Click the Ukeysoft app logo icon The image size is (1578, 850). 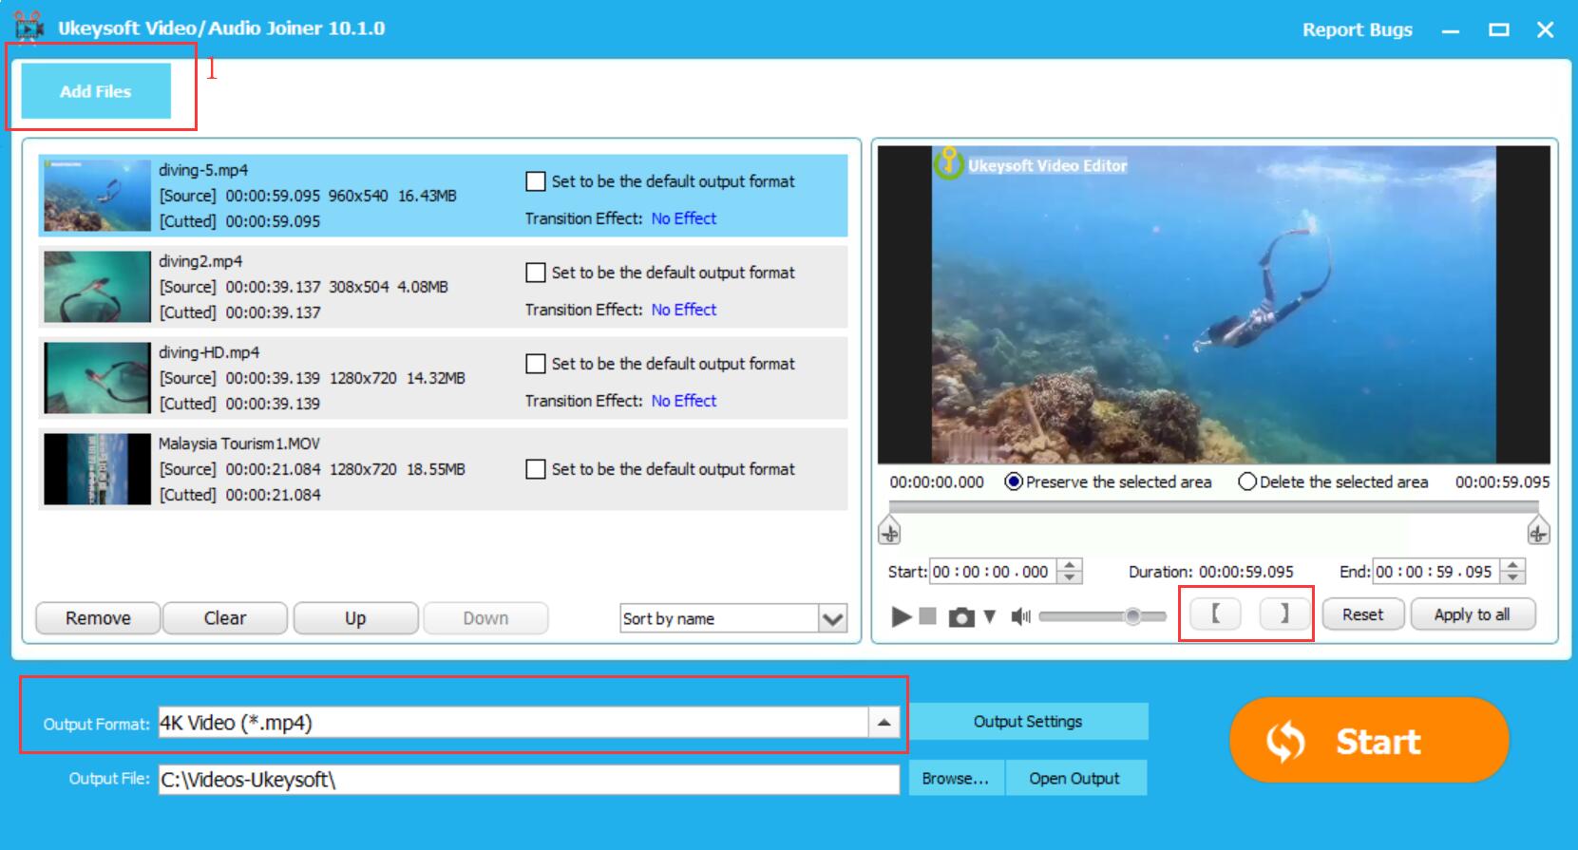click(29, 28)
